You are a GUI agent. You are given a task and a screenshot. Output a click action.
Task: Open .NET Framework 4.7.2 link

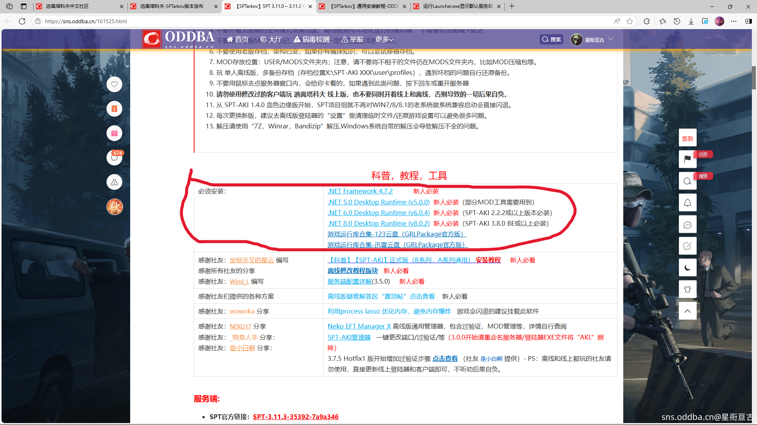360,191
